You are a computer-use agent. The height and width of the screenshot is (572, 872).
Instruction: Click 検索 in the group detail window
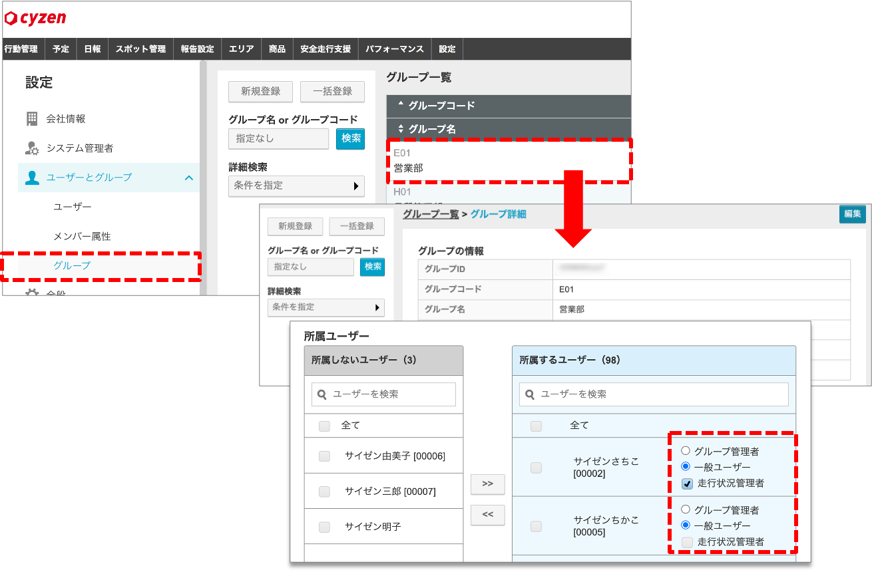(373, 267)
